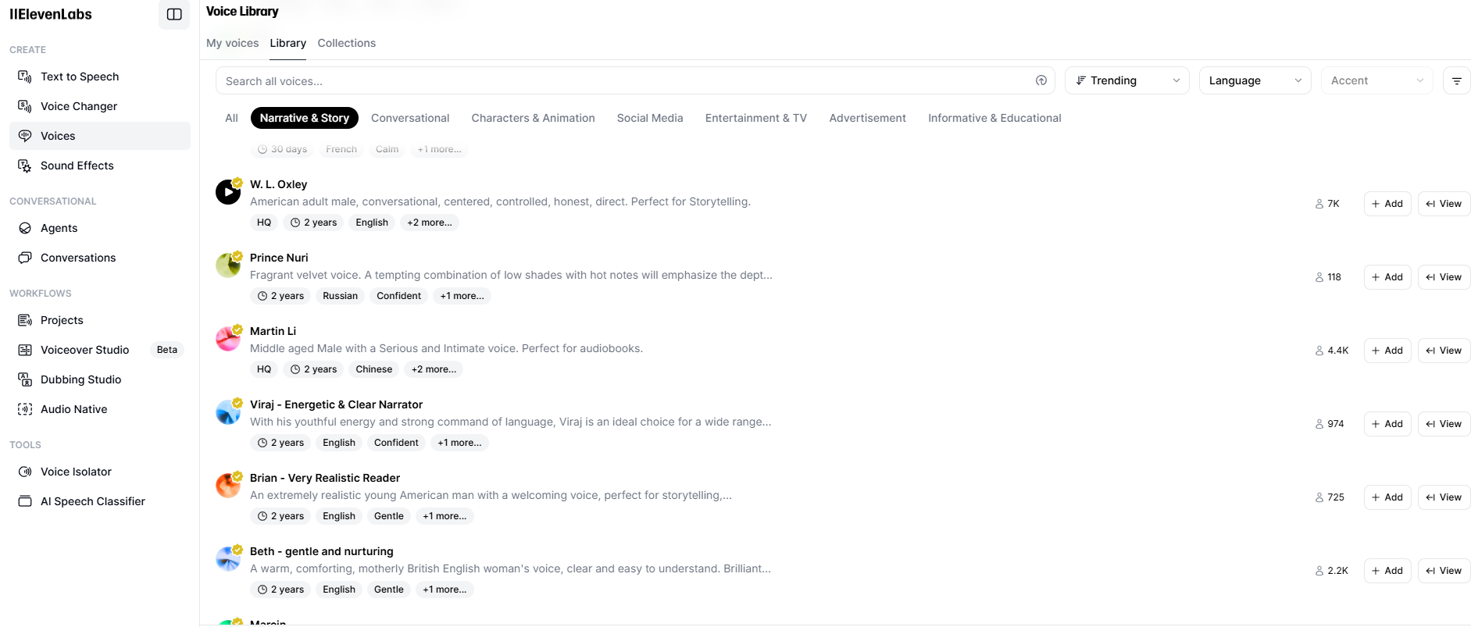Open Text to Speech from sidebar
This screenshot has width=1471, height=627.
[x=100, y=77]
